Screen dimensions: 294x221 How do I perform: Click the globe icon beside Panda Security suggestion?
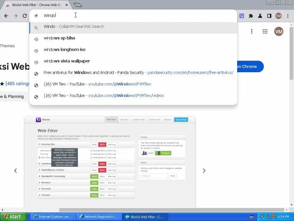pyautogui.click(x=36, y=74)
